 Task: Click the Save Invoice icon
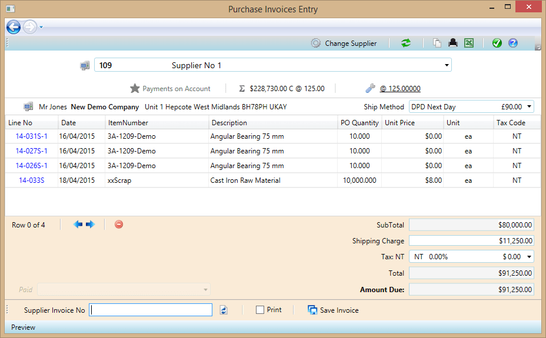click(312, 310)
